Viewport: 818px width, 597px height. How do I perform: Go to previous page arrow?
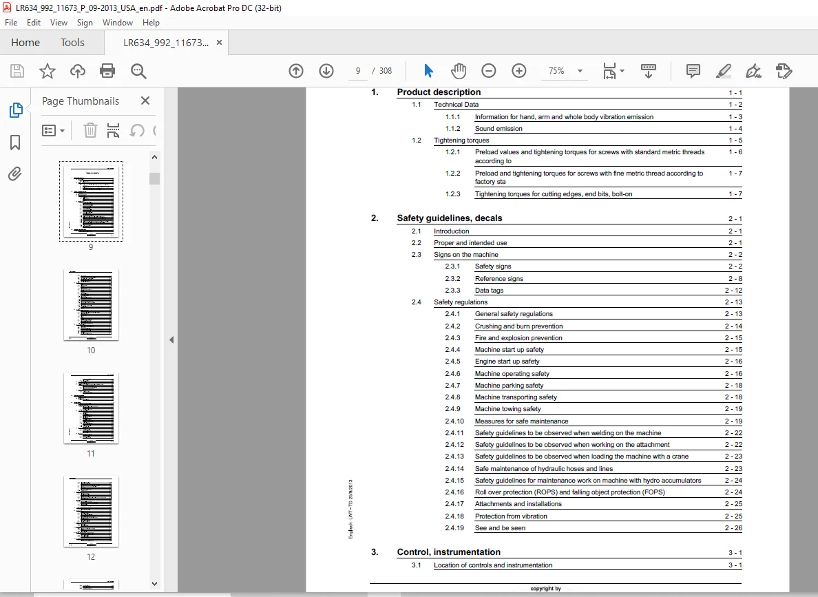[296, 71]
